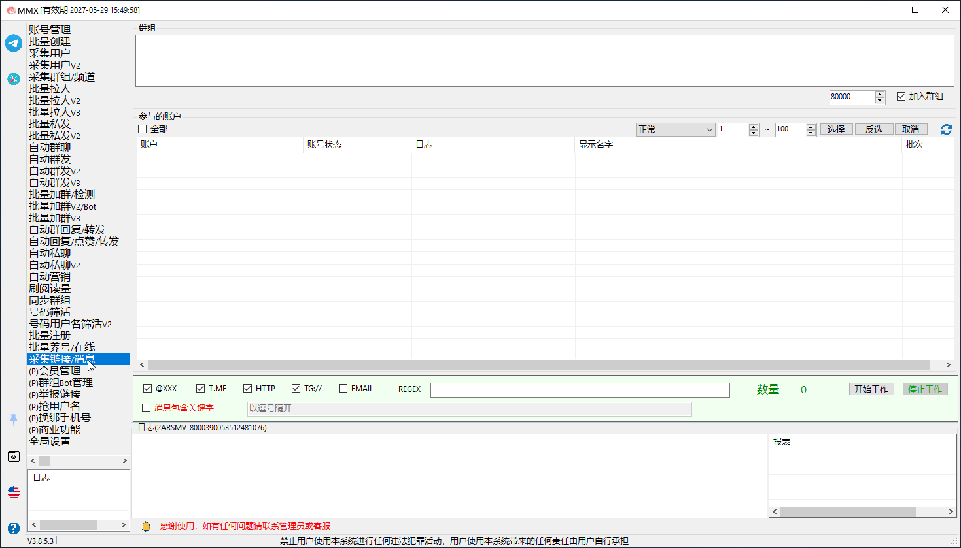
Task: Open (P)会员管理 menu item
Action: click(x=55, y=371)
